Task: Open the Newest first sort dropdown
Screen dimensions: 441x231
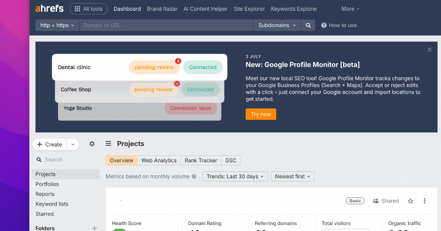Action: (x=293, y=177)
